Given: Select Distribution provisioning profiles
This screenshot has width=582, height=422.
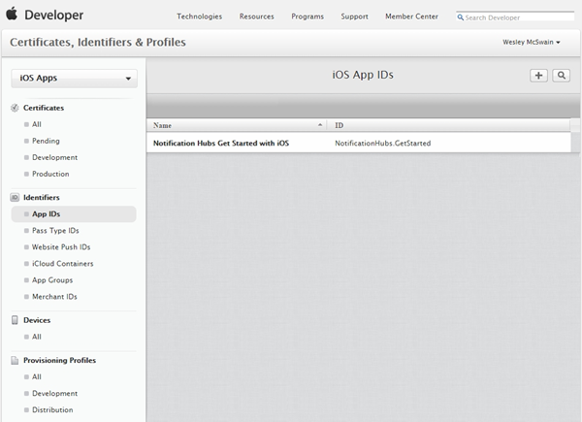Looking at the screenshot, I should [x=52, y=410].
